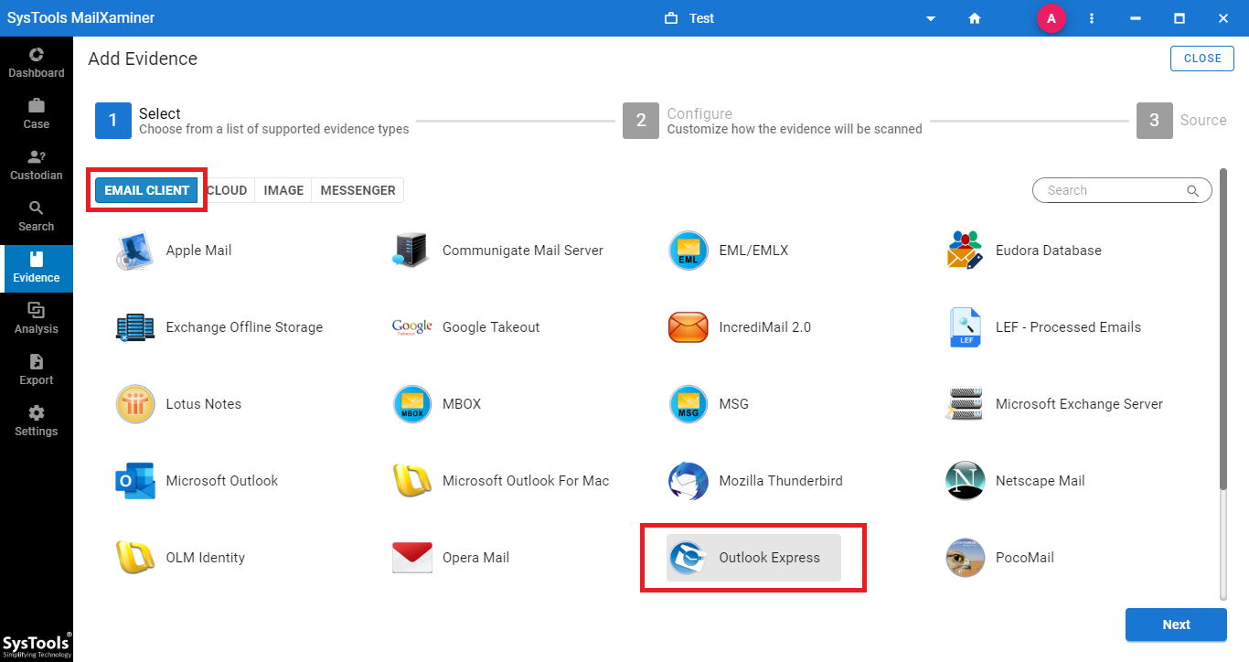
Task: Click the home icon in title bar
Action: (975, 18)
